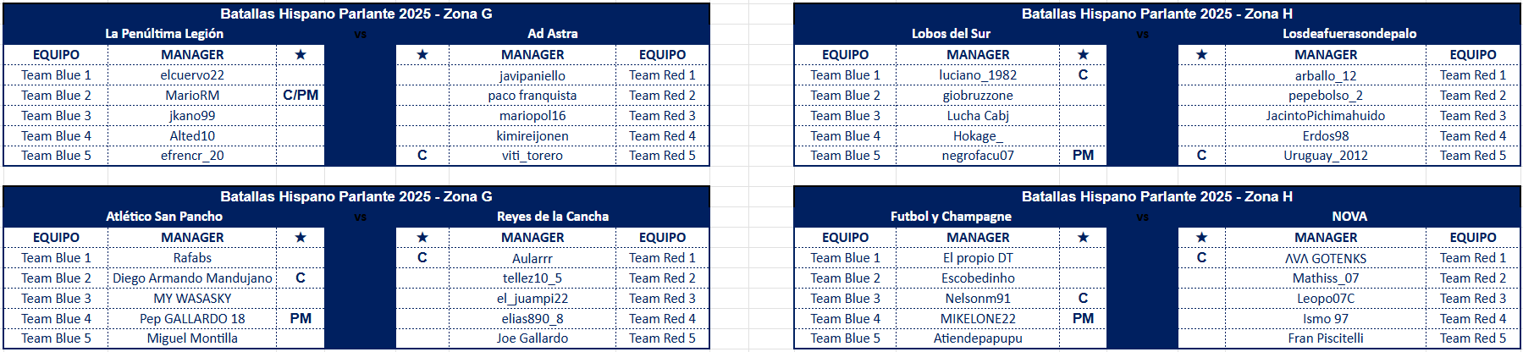
Task: Select the star header above Team Blue in La Penúltima Legión
Action: coord(301,55)
